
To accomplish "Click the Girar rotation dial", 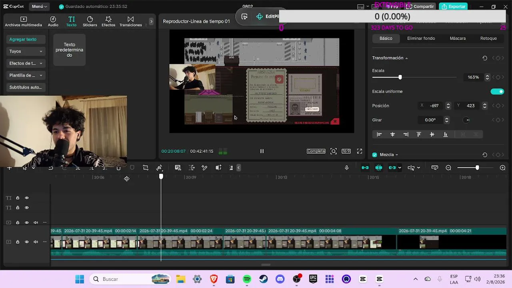I will (467, 120).
